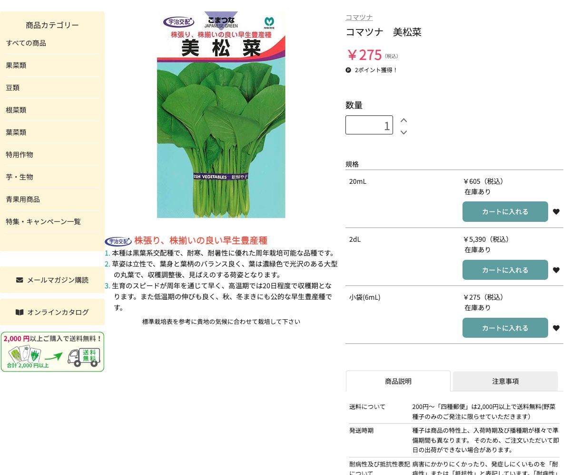Switch to the 注意事項 tab
571x475 pixels.
505,381
